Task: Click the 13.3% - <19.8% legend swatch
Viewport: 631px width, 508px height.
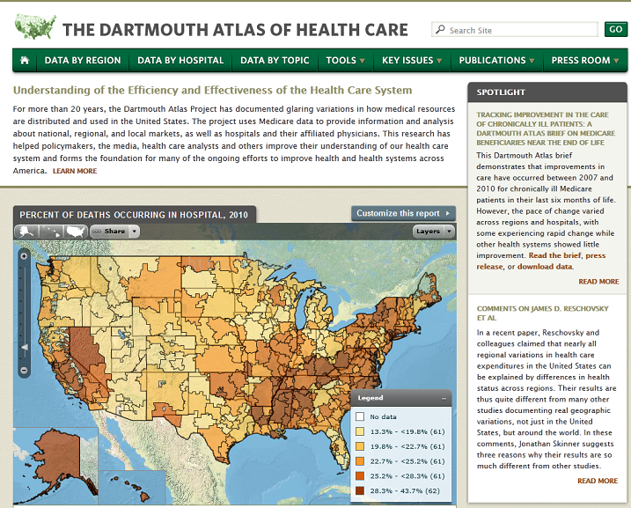Action: click(x=360, y=431)
